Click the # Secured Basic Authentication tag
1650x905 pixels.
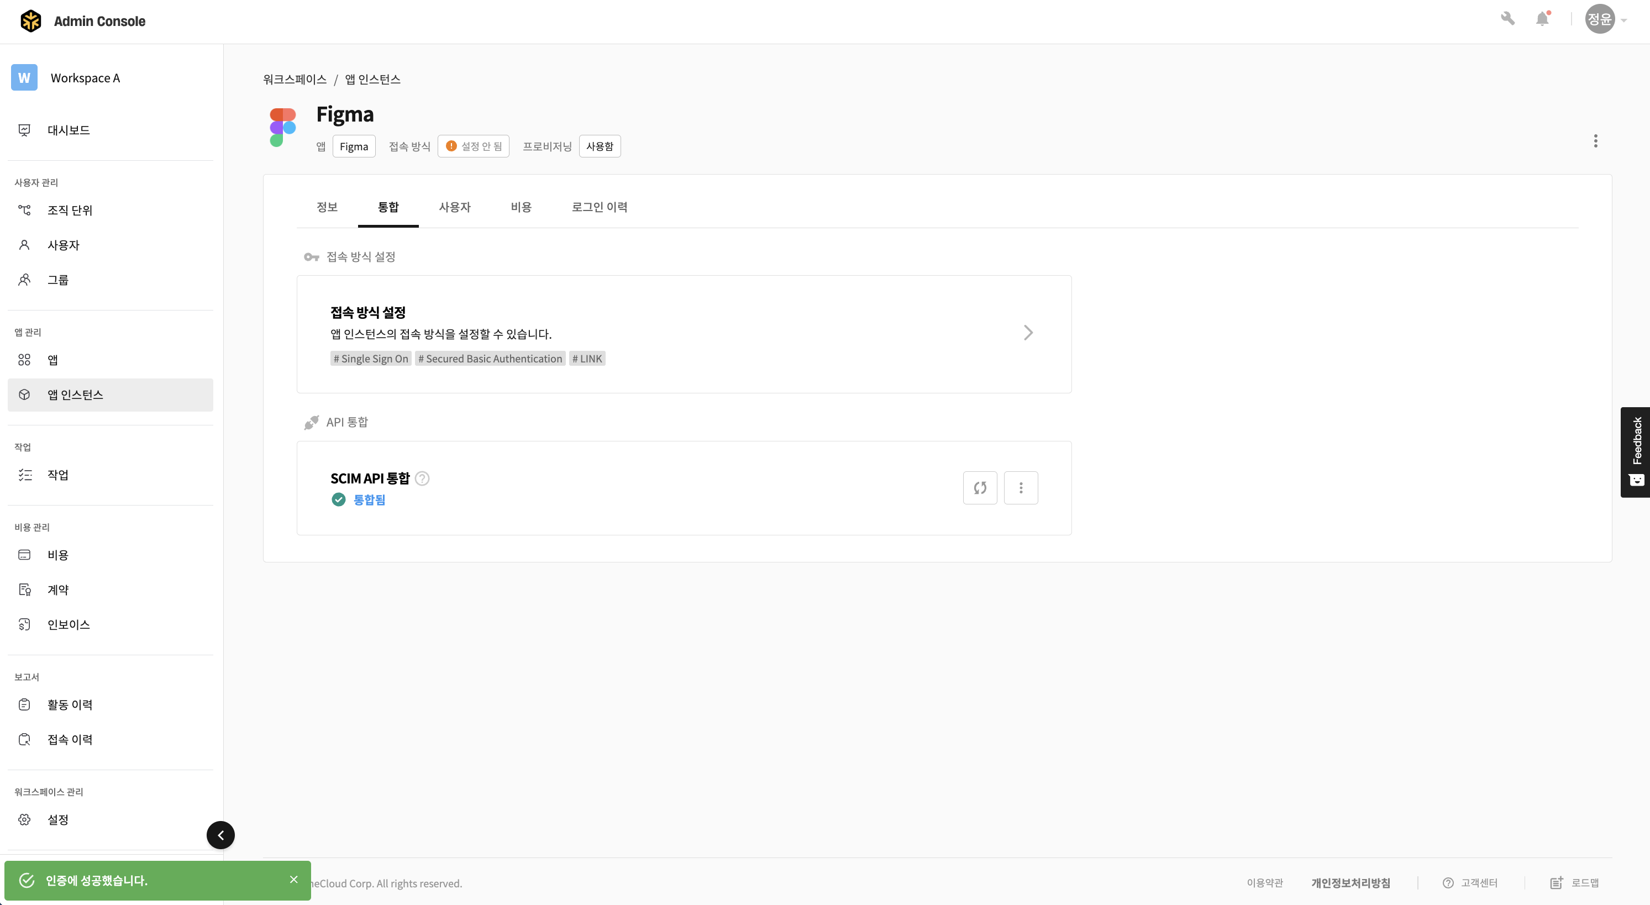pyautogui.click(x=490, y=359)
